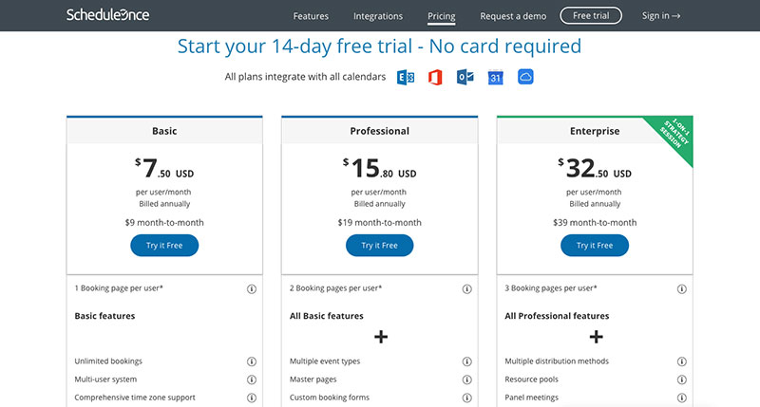Click the Office 365 calendar icon
Screen dimensions: 760x407
point(435,78)
